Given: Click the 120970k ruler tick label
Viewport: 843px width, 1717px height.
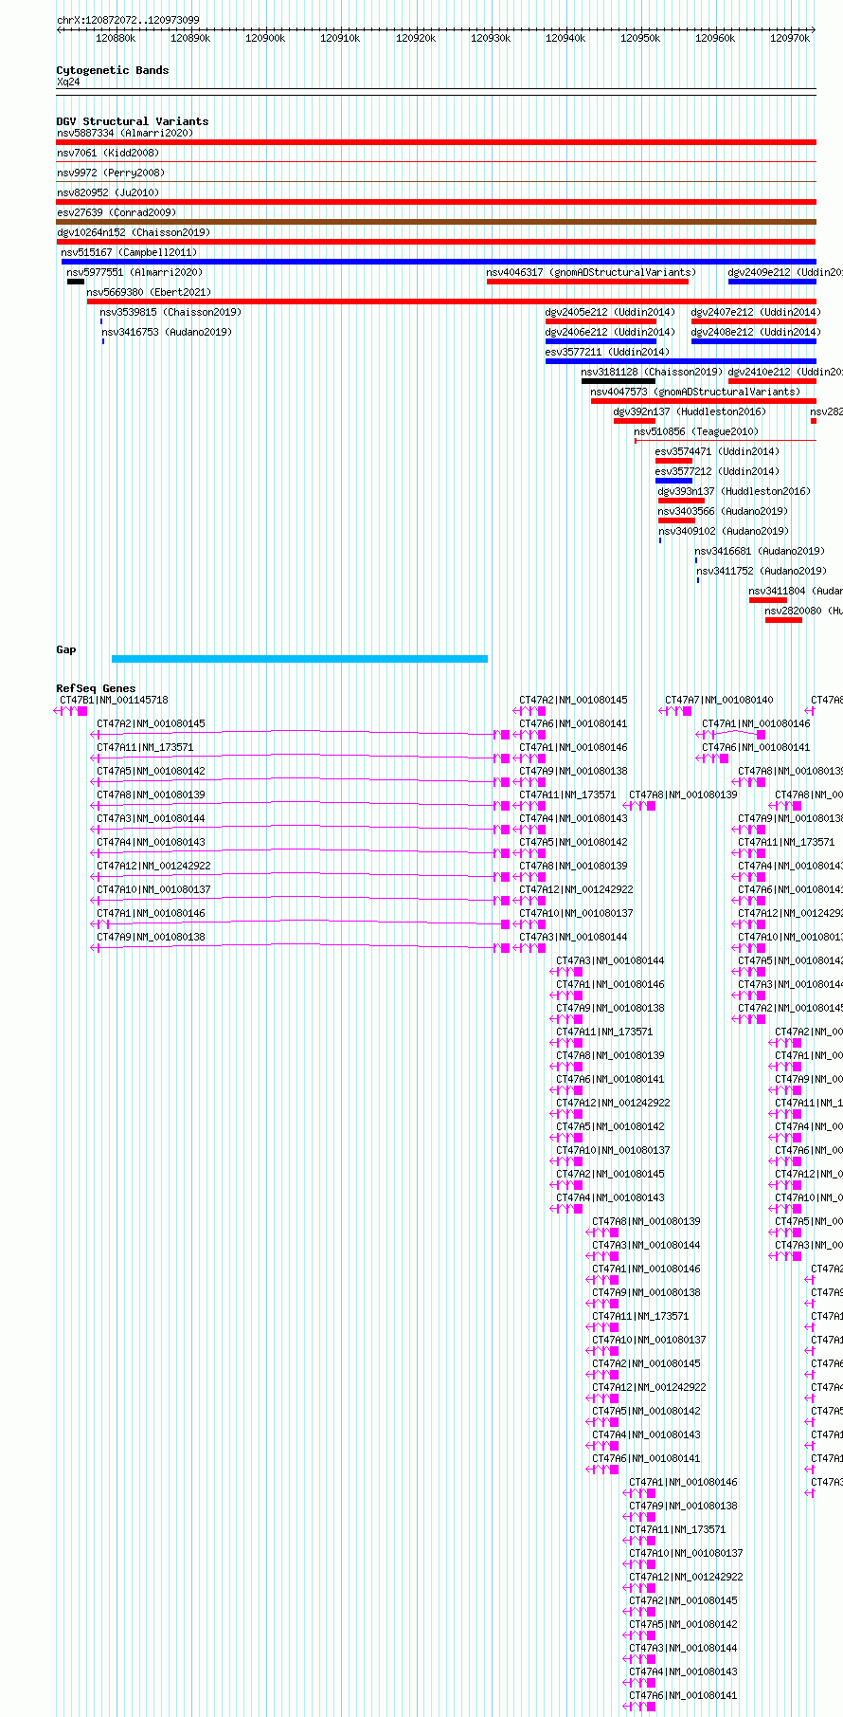Looking at the screenshot, I should tap(790, 39).
